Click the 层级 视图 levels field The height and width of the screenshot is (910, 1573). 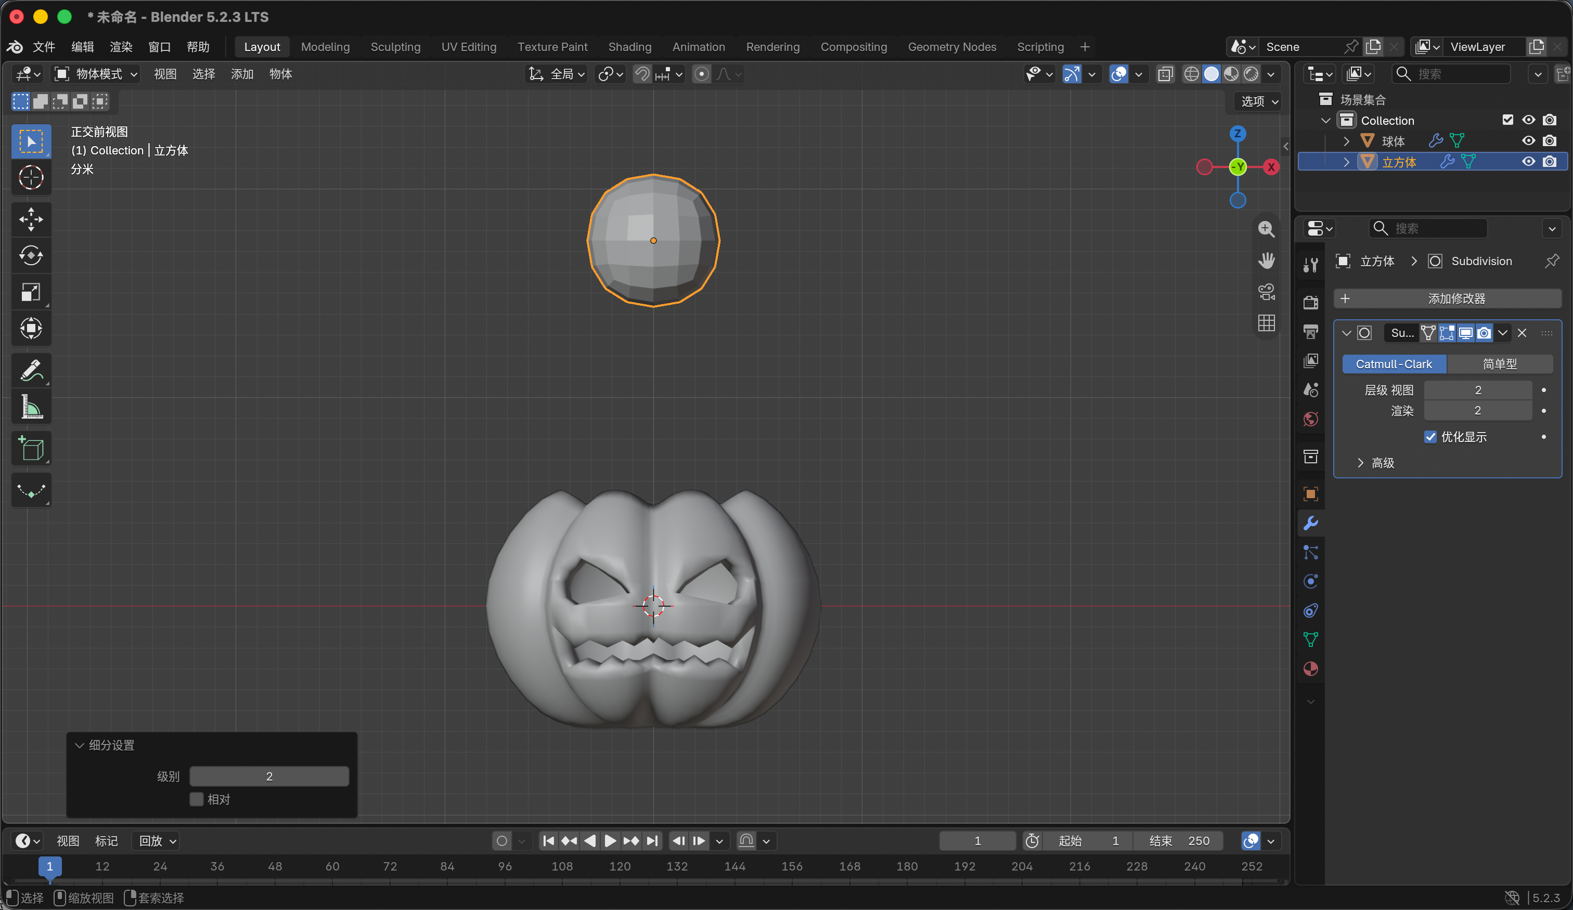pos(1477,390)
